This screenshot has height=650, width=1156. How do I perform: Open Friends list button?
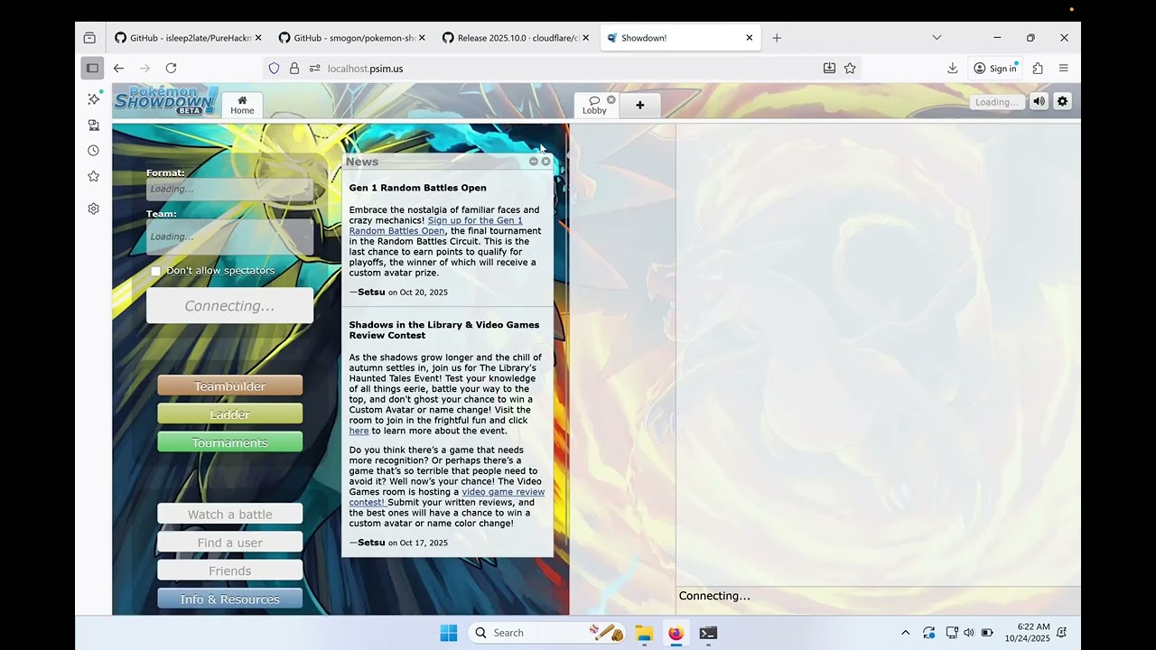(x=229, y=571)
